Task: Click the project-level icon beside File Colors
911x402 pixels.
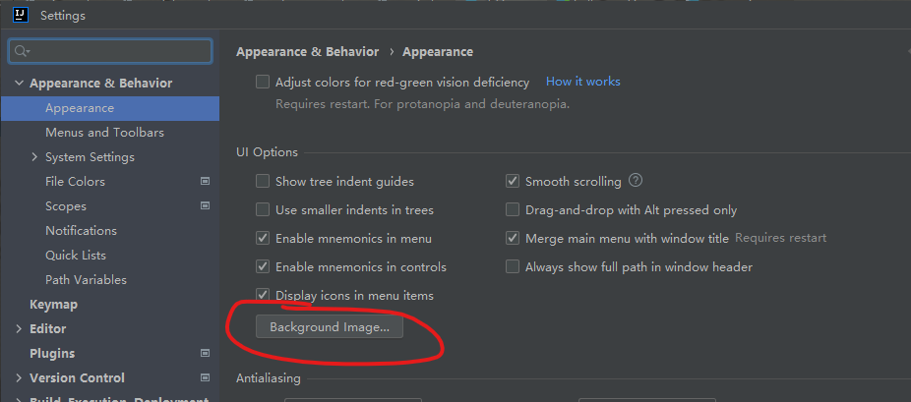Action: [205, 182]
